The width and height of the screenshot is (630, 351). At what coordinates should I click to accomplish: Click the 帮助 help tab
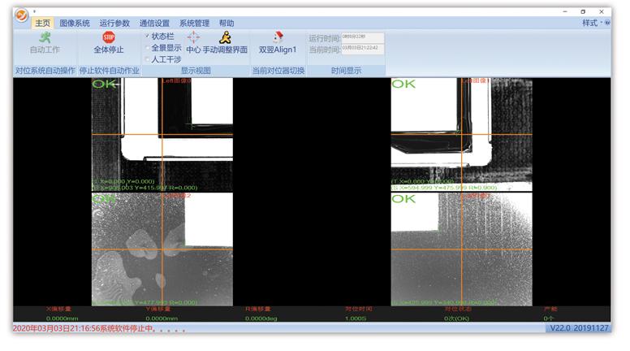pos(227,24)
